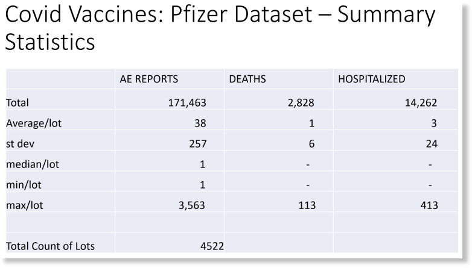Click the Average/lot row label
This screenshot has height=268, width=472.
pyautogui.click(x=34, y=123)
